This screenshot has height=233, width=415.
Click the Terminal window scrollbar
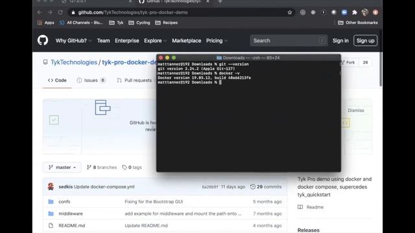pyautogui.click(x=340, y=68)
